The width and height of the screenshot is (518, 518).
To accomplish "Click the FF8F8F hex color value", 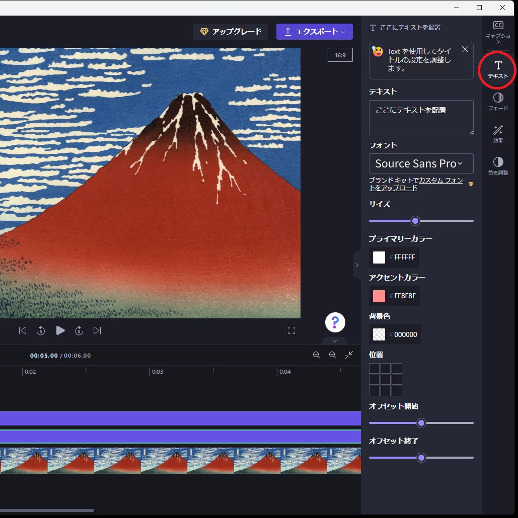I will [405, 296].
